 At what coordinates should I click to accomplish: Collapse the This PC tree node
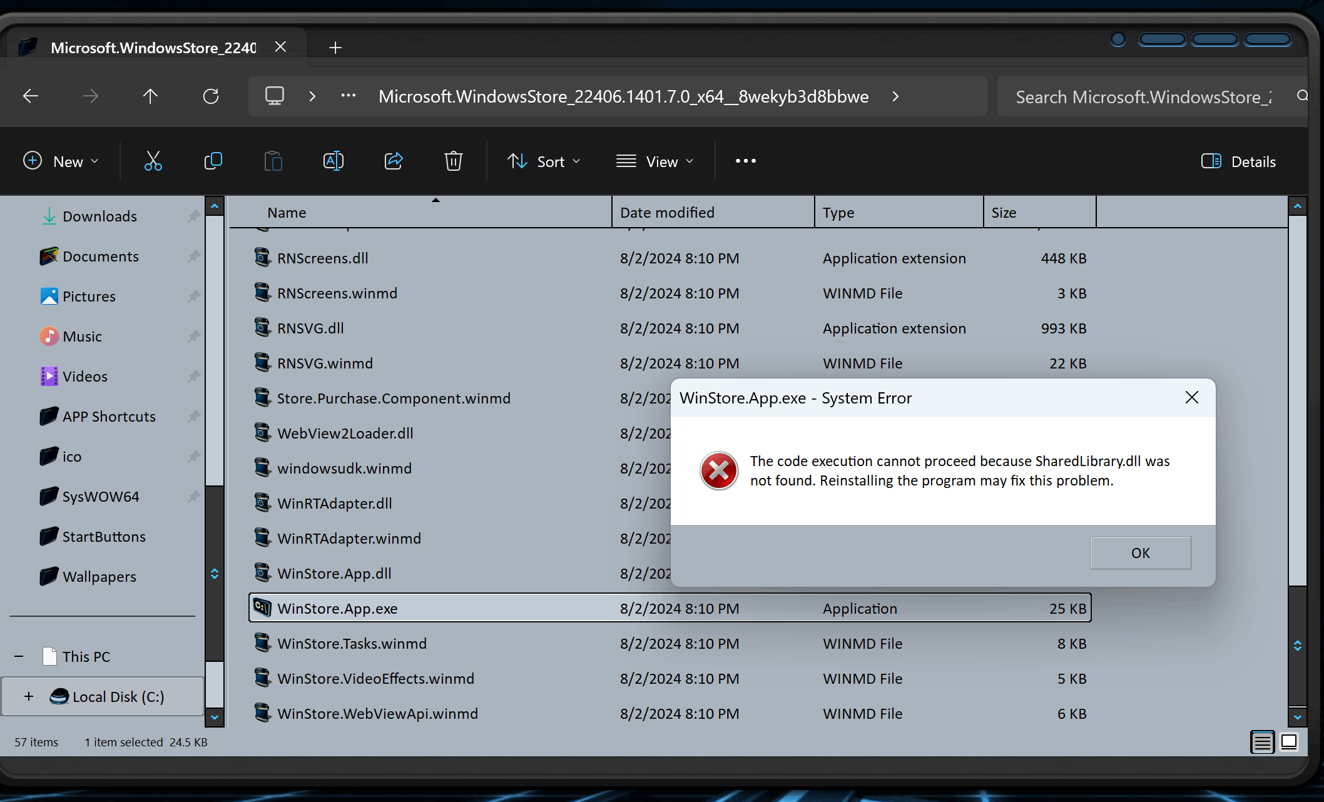coord(19,656)
